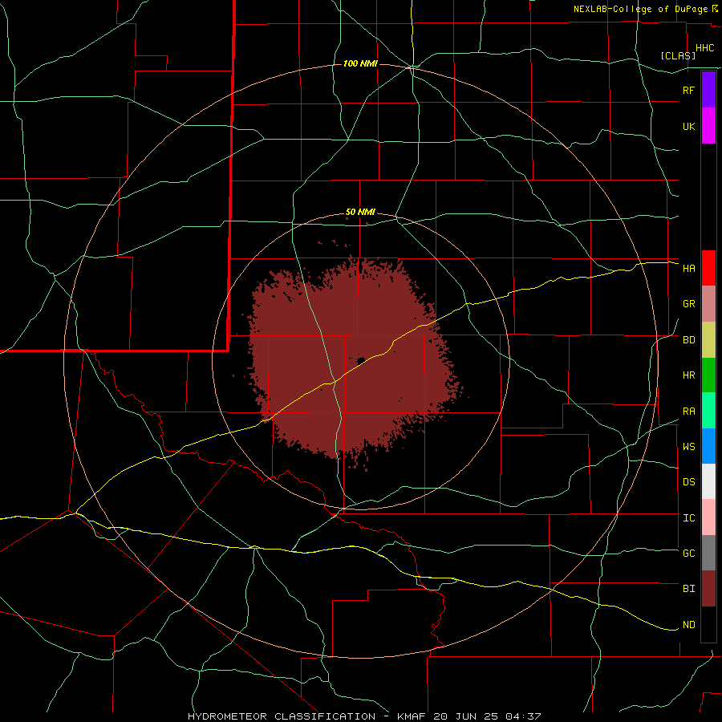722x722 pixels.
Task: Click the 'RA' legend label
Action: click(x=688, y=412)
